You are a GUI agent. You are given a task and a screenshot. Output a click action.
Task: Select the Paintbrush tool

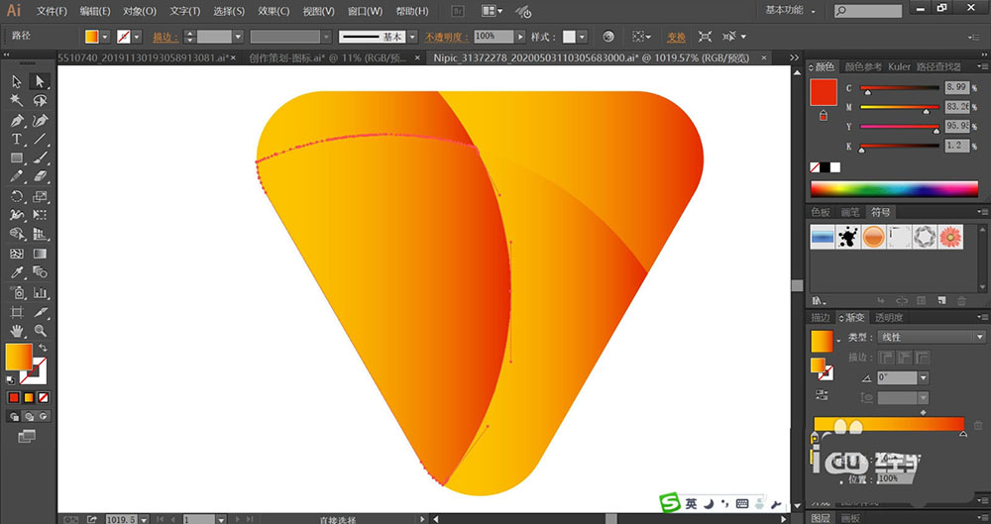(x=40, y=158)
